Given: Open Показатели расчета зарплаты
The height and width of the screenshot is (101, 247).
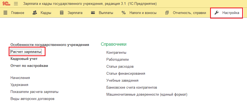Looking at the screenshot, I should click(x=34, y=92).
